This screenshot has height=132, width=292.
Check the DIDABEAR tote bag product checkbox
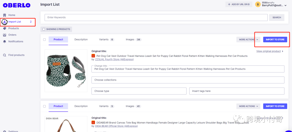click(44, 106)
